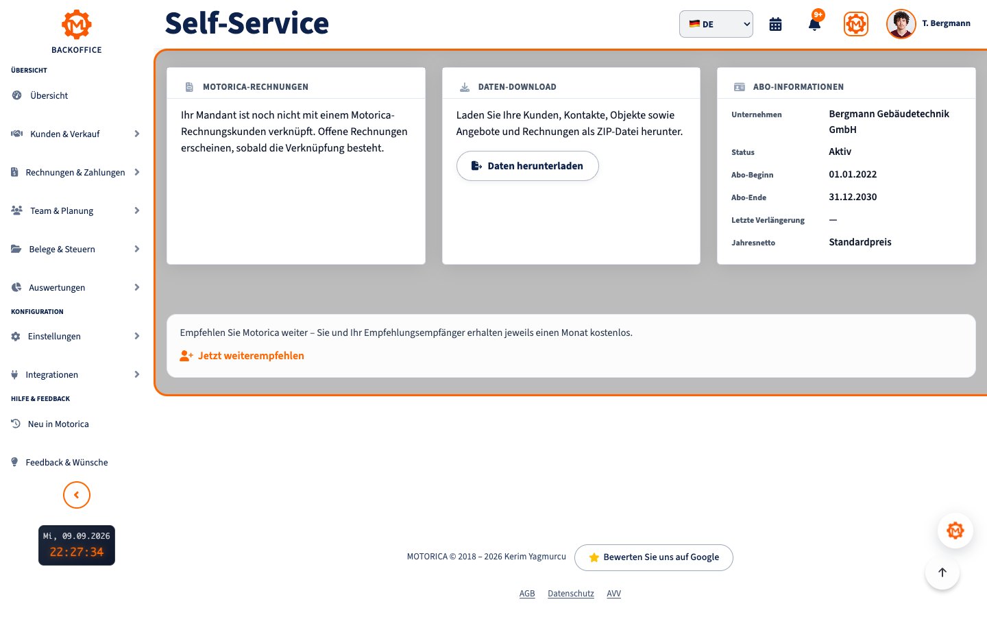Click the Motorica-Rechnungen document icon
Viewport: 987px width, 617px height.
189,87
